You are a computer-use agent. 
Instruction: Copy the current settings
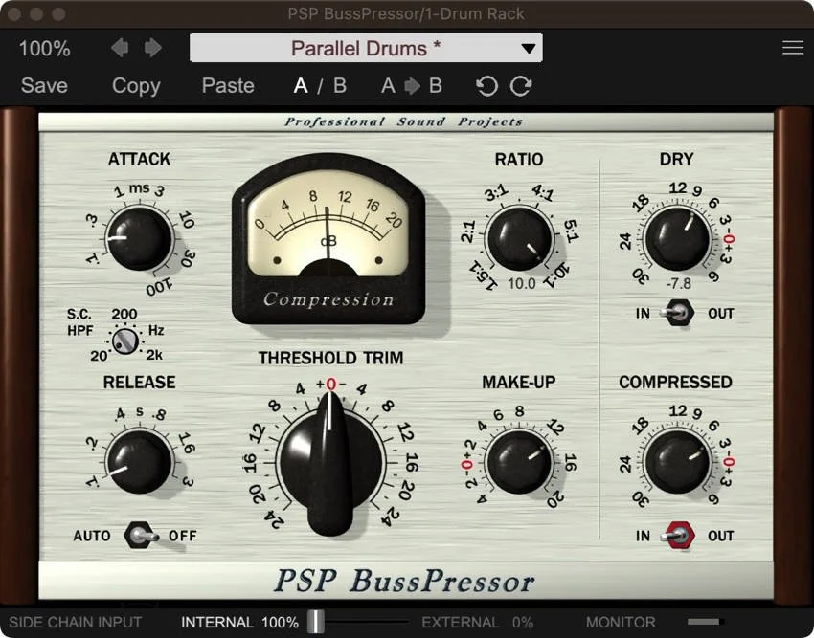coord(135,85)
